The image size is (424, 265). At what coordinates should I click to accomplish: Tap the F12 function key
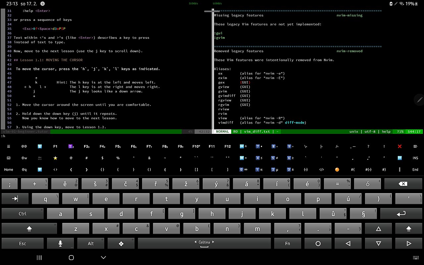[x=228, y=146]
